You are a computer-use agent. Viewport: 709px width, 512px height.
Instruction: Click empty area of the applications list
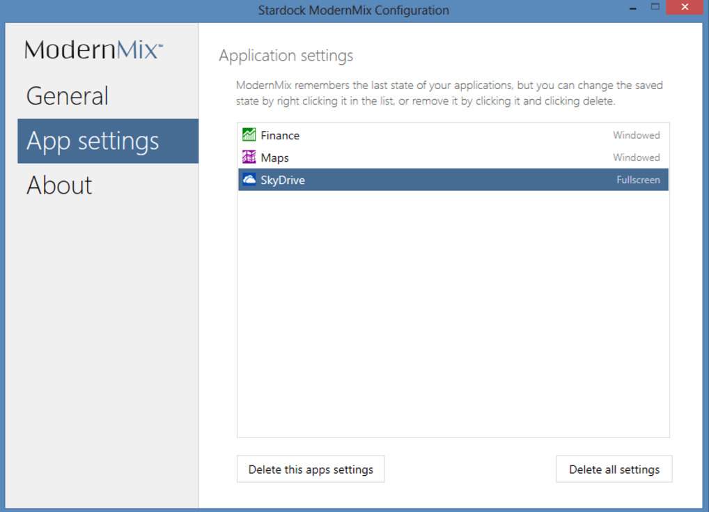click(453, 313)
